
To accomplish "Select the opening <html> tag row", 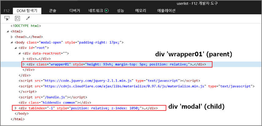I will (x=17, y=31).
